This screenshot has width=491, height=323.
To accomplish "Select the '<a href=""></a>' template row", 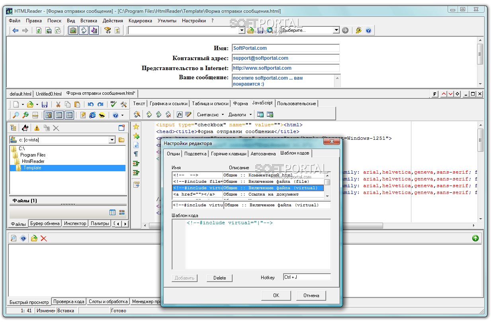I will coord(248,194).
